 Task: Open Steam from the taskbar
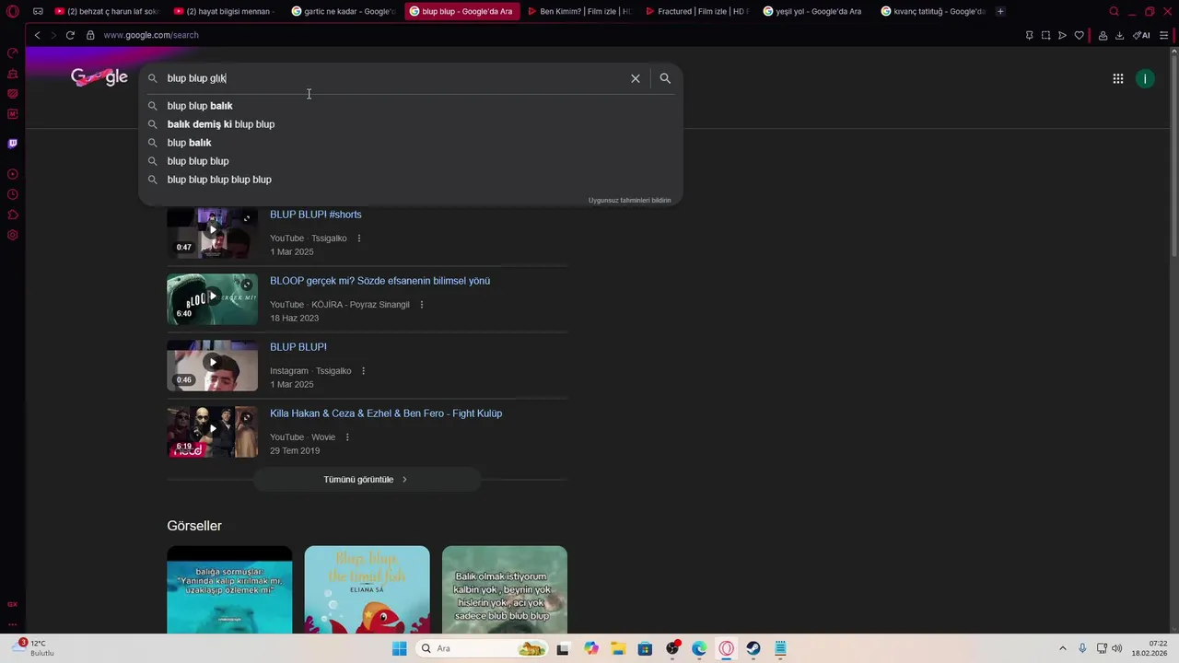pyautogui.click(x=753, y=648)
